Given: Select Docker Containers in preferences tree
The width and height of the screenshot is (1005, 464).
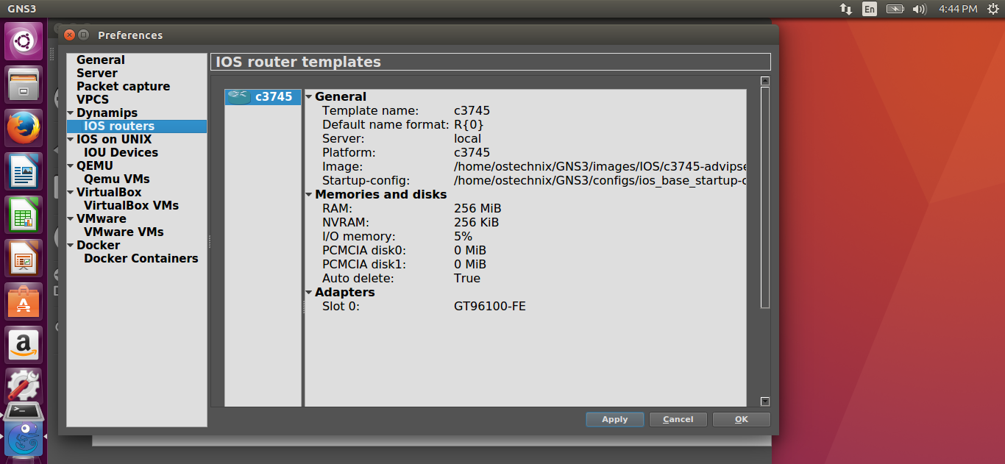Looking at the screenshot, I should point(141,259).
